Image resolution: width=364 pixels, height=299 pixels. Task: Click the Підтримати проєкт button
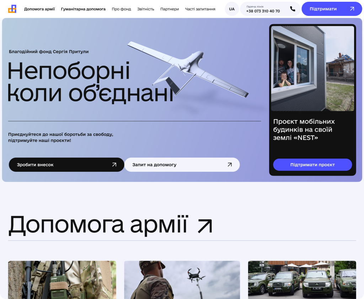click(312, 165)
